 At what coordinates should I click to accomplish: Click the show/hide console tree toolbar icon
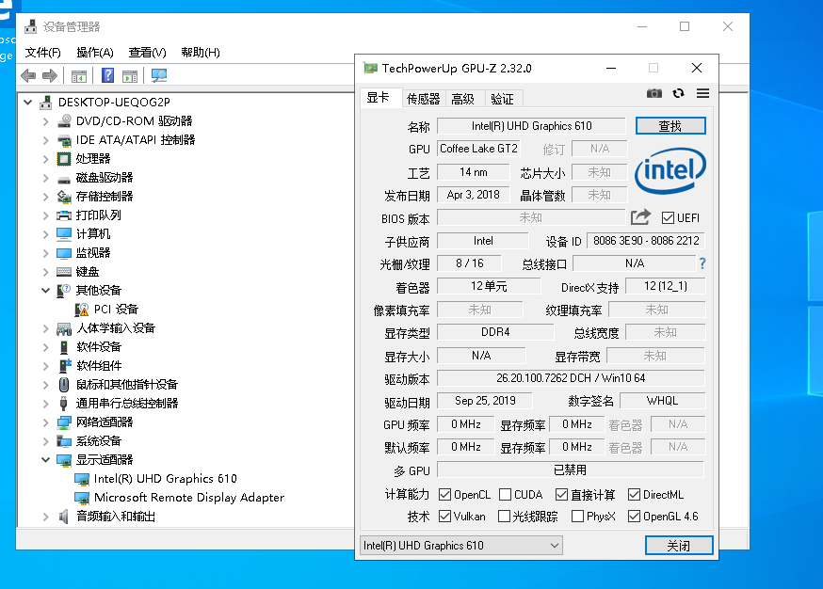click(x=79, y=76)
